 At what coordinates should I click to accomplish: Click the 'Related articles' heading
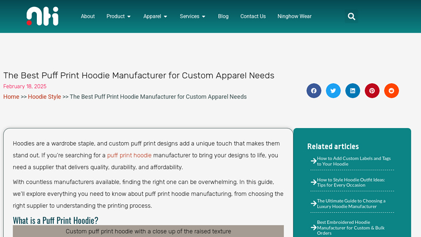[333, 146]
